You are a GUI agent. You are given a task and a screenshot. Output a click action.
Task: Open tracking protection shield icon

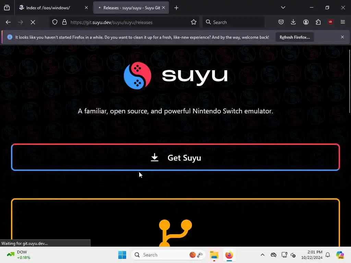coord(55,22)
